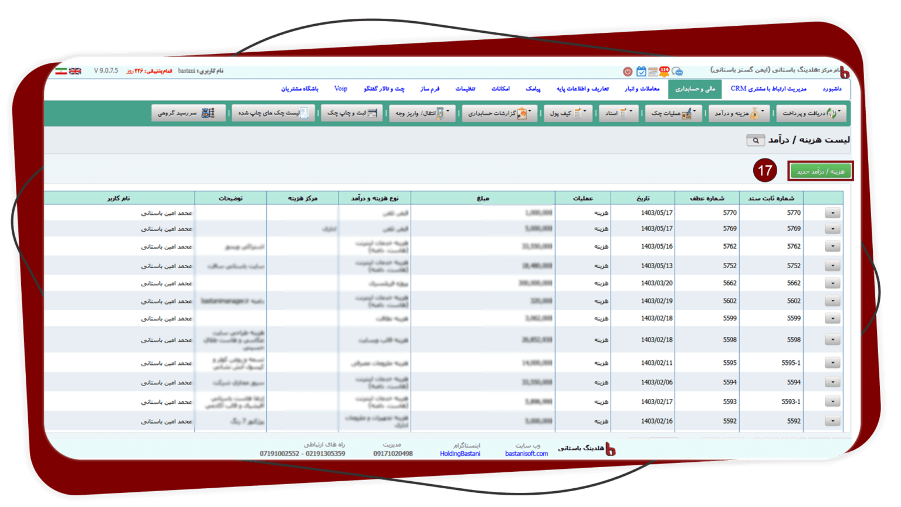
Task: Open the Voip menu item
Action: (x=341, y=89)
